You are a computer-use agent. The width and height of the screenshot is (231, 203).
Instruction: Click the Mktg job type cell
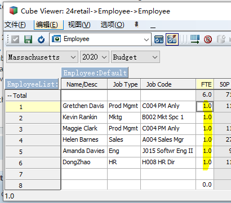tap(124, 118)
